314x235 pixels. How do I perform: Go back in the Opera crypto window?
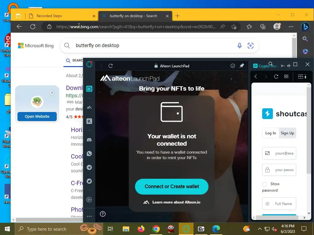[255, 76]
